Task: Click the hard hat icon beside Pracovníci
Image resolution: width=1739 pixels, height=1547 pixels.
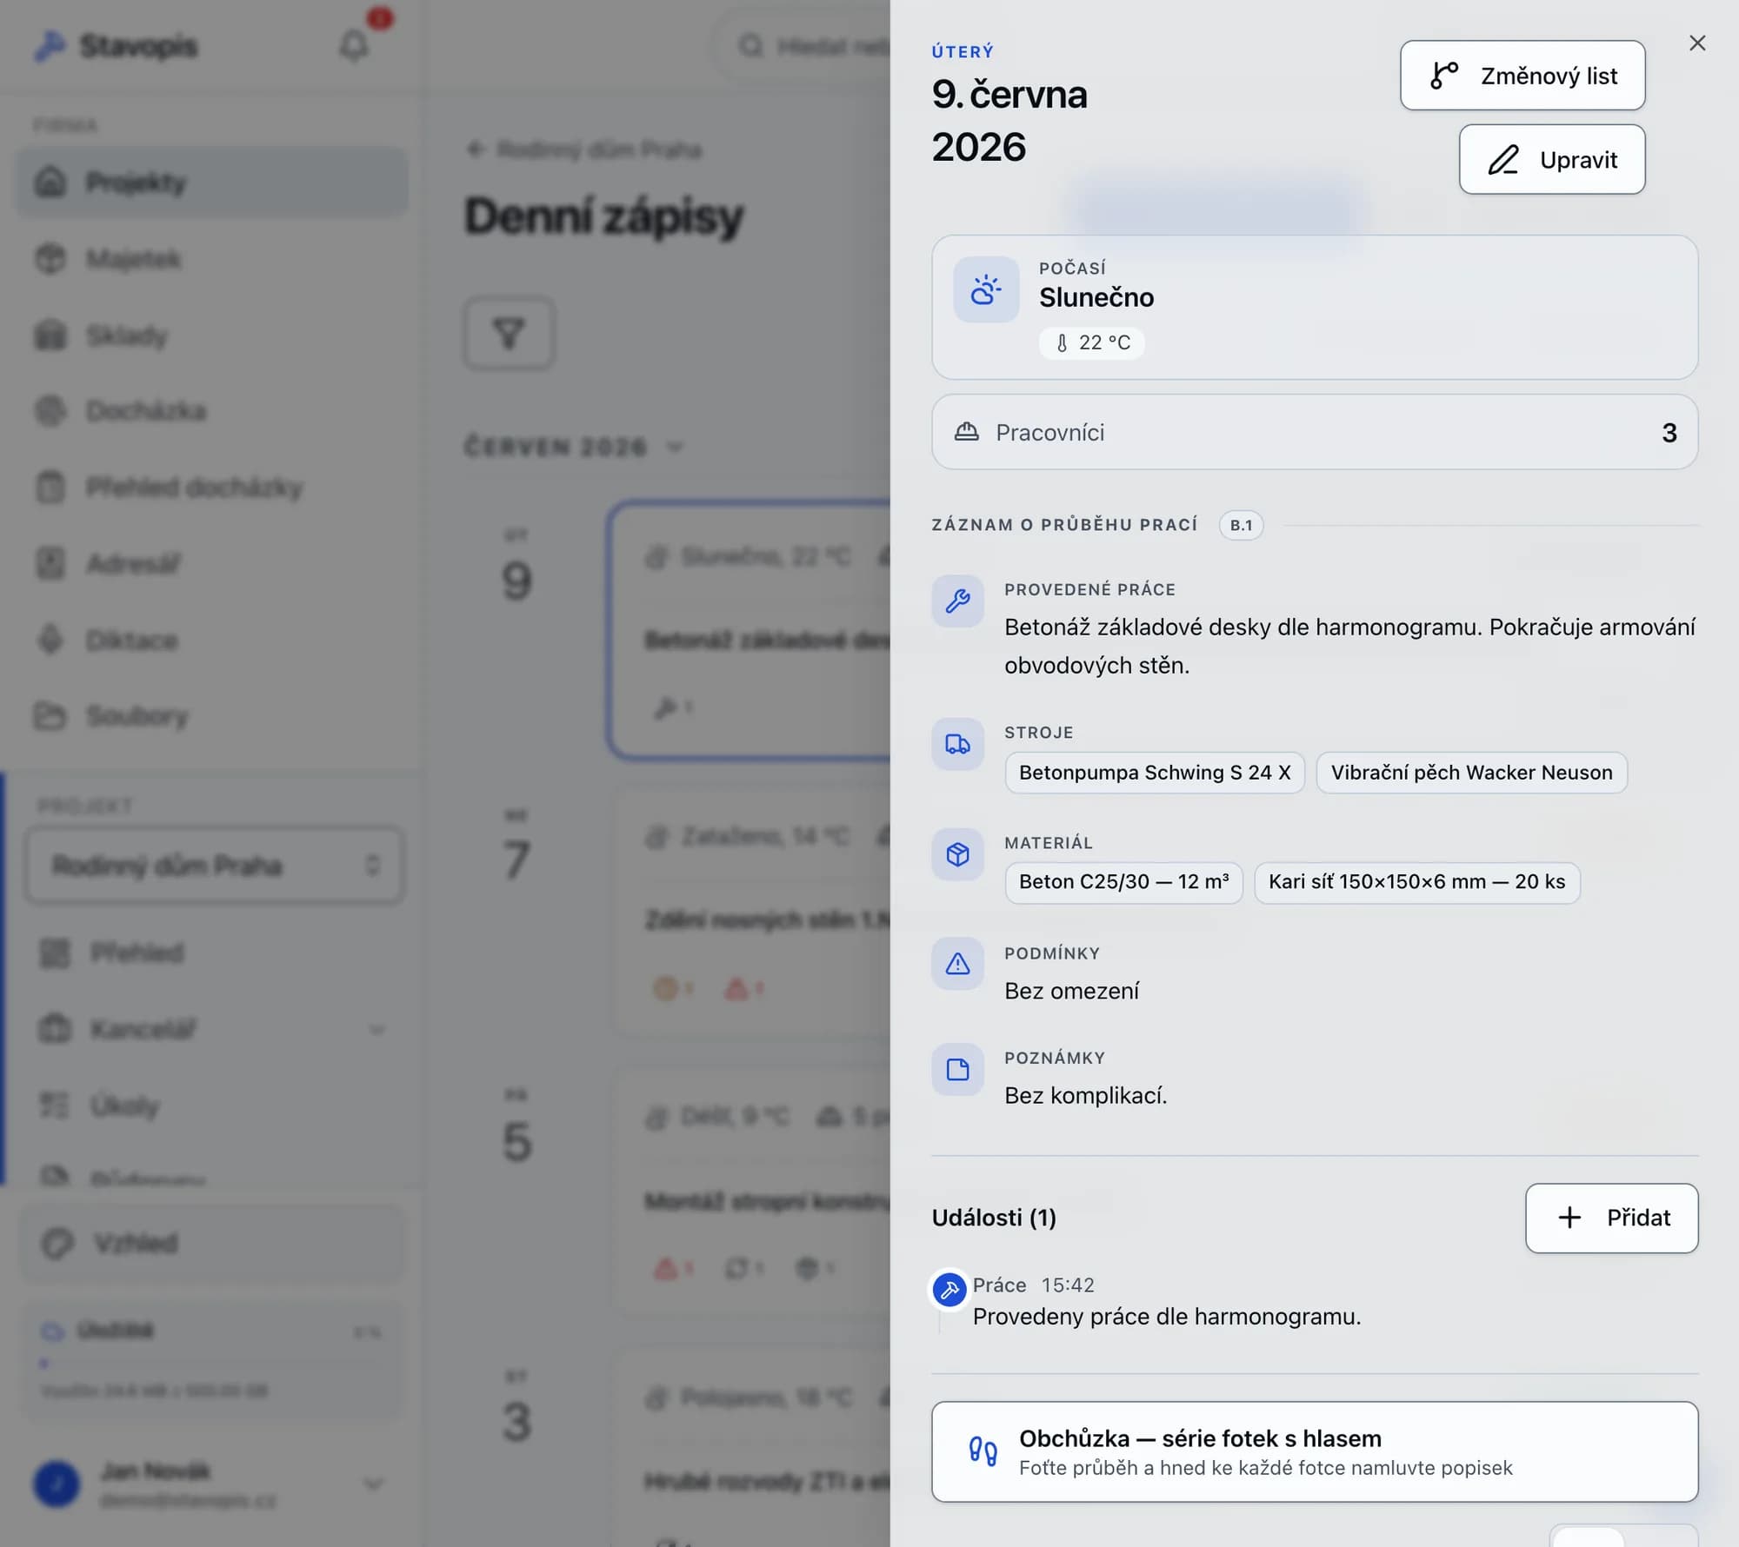Action: 966,432
